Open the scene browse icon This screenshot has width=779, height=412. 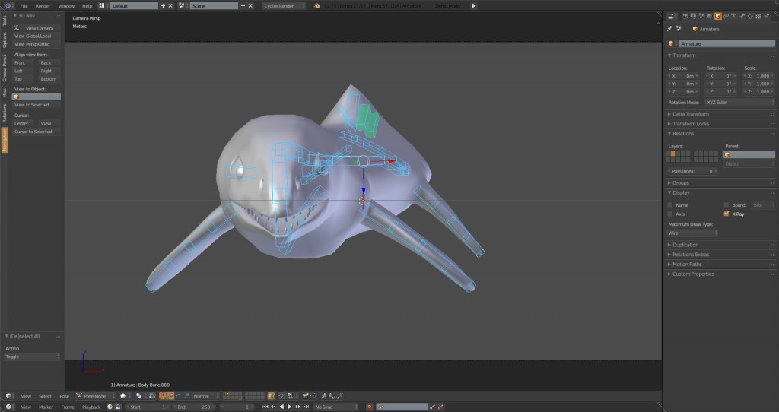(183, 6)
